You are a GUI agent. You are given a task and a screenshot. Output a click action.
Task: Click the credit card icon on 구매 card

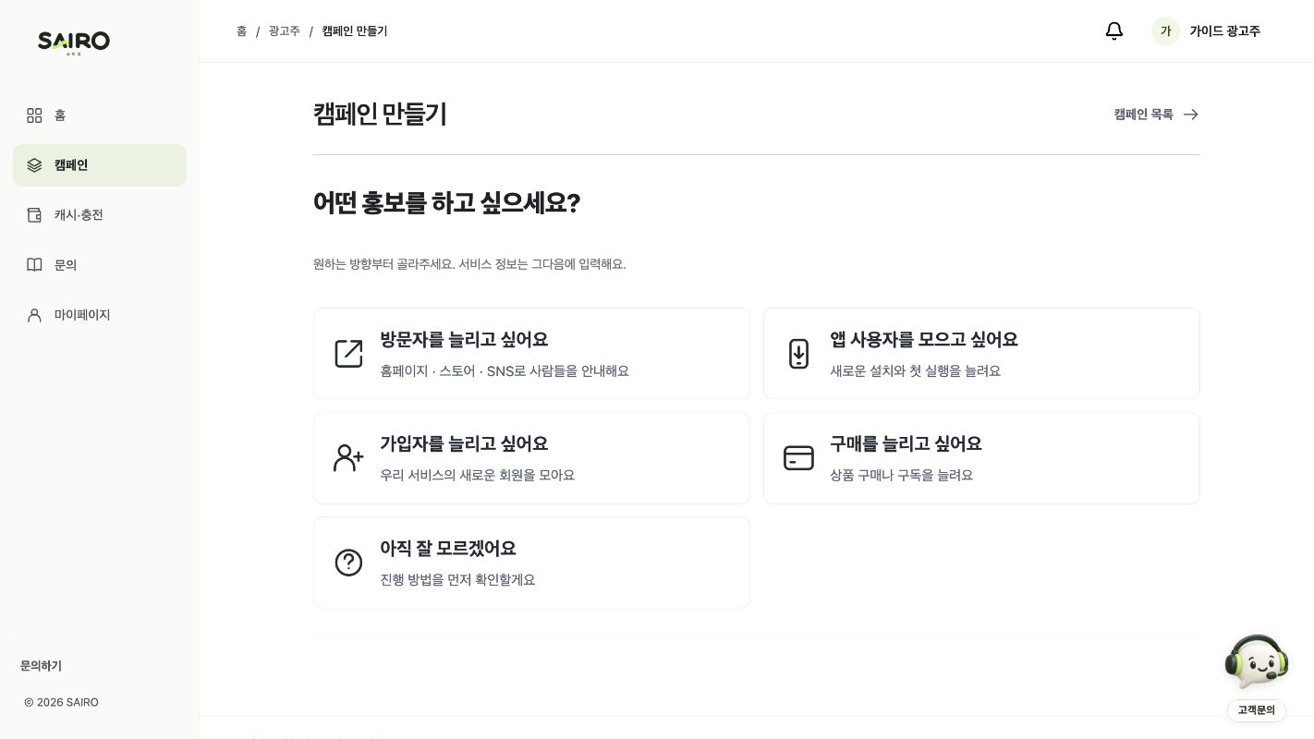pos(798,458)
